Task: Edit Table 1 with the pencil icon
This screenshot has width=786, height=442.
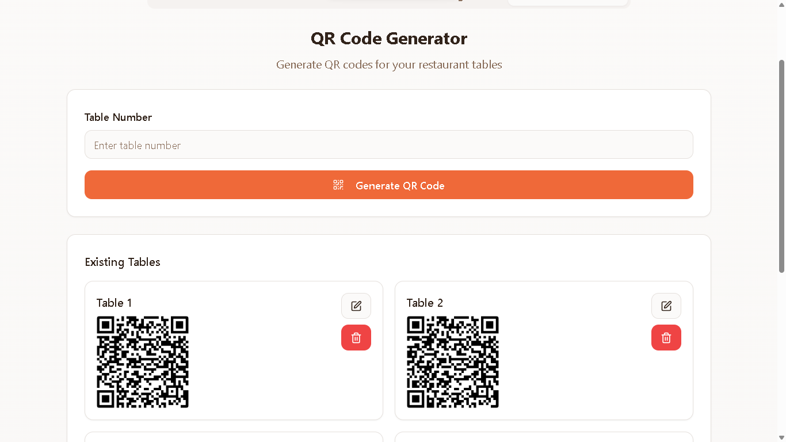Action: (356, 306)
